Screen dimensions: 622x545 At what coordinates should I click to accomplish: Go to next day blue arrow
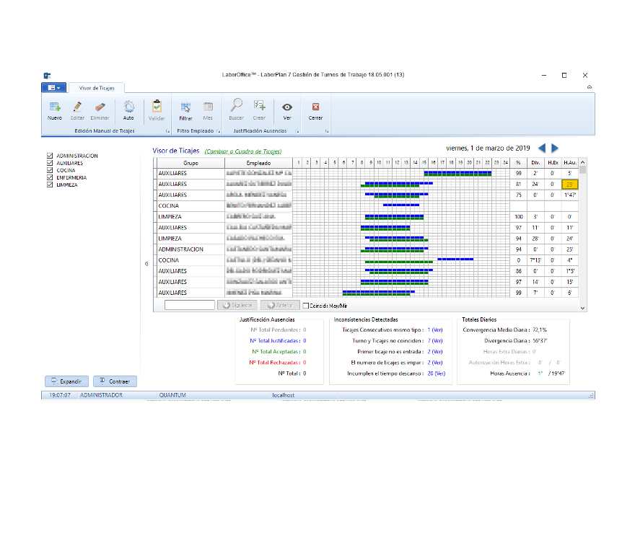(x=555, y=149)
